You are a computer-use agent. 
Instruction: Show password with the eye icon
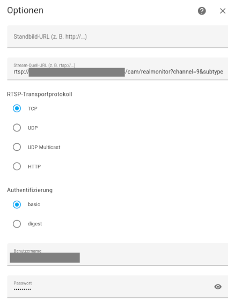218,287
